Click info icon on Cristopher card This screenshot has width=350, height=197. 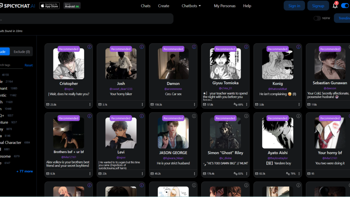tap(90, 47)
